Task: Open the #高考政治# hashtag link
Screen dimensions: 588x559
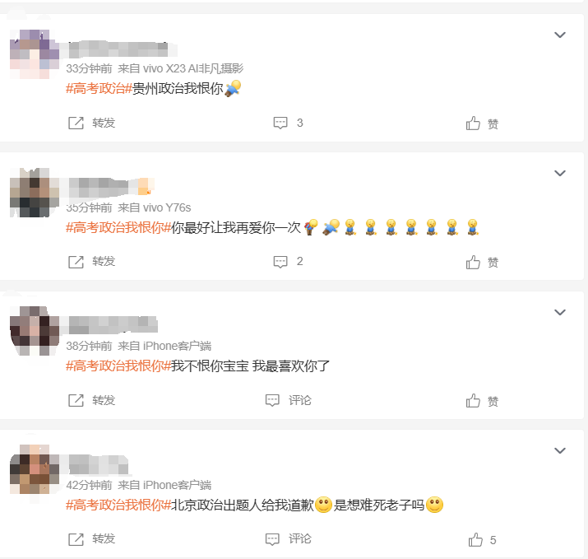Action: pyautogui.click(x=99, y=89)
